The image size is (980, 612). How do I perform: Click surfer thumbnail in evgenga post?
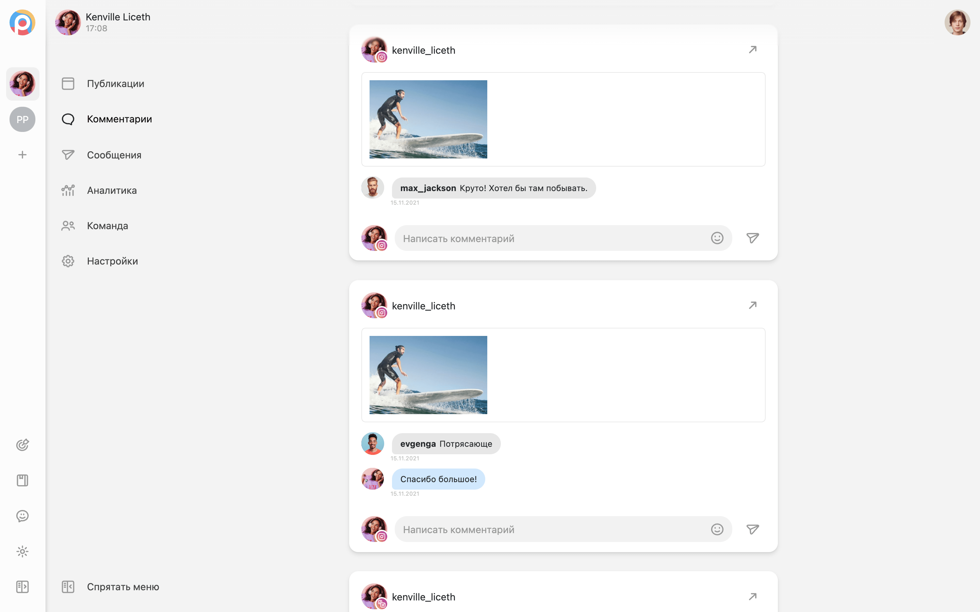coord(428,375)
